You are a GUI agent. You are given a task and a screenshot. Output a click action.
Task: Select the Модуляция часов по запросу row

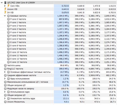(58, 88)
